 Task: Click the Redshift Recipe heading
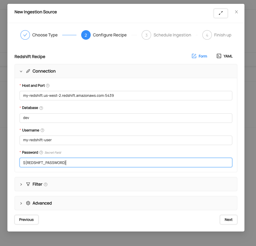30,57
